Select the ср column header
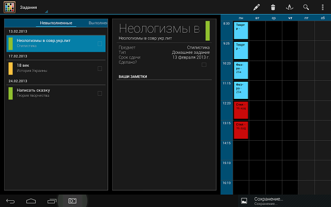The height and width of the screenshot is (207, 331). tap(274, 18)
